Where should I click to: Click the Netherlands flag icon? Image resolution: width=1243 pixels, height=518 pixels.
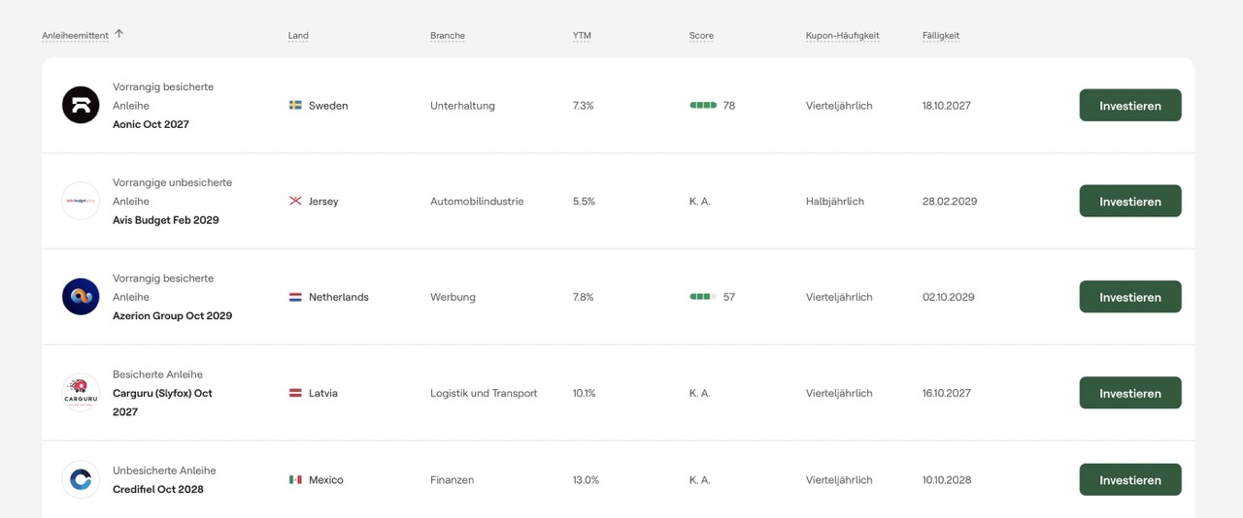click(x=295, y=297)
